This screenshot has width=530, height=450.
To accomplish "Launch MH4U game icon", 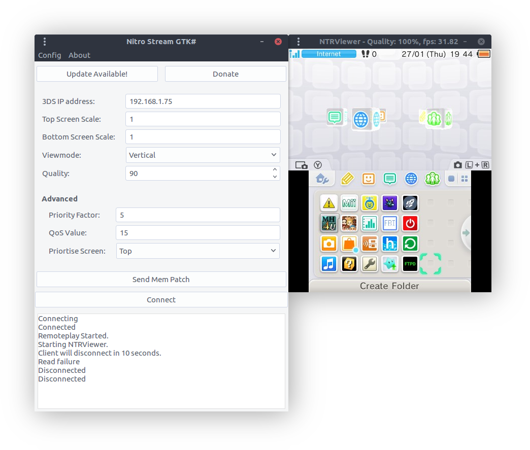I will pyautogui.click(x=328, y=223).
